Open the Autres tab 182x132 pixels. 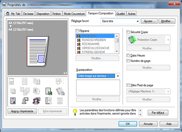pos(131,14)
